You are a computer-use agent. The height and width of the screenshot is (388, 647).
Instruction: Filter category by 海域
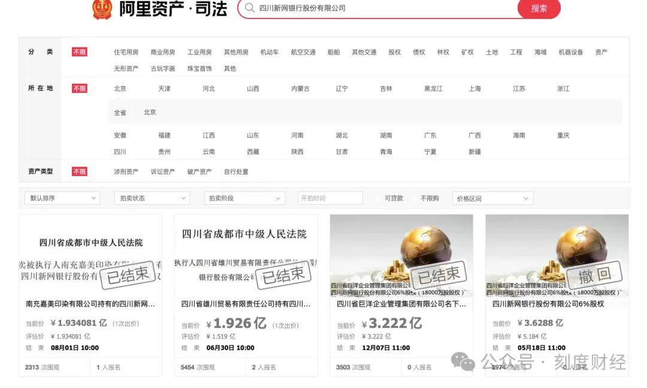541,52
